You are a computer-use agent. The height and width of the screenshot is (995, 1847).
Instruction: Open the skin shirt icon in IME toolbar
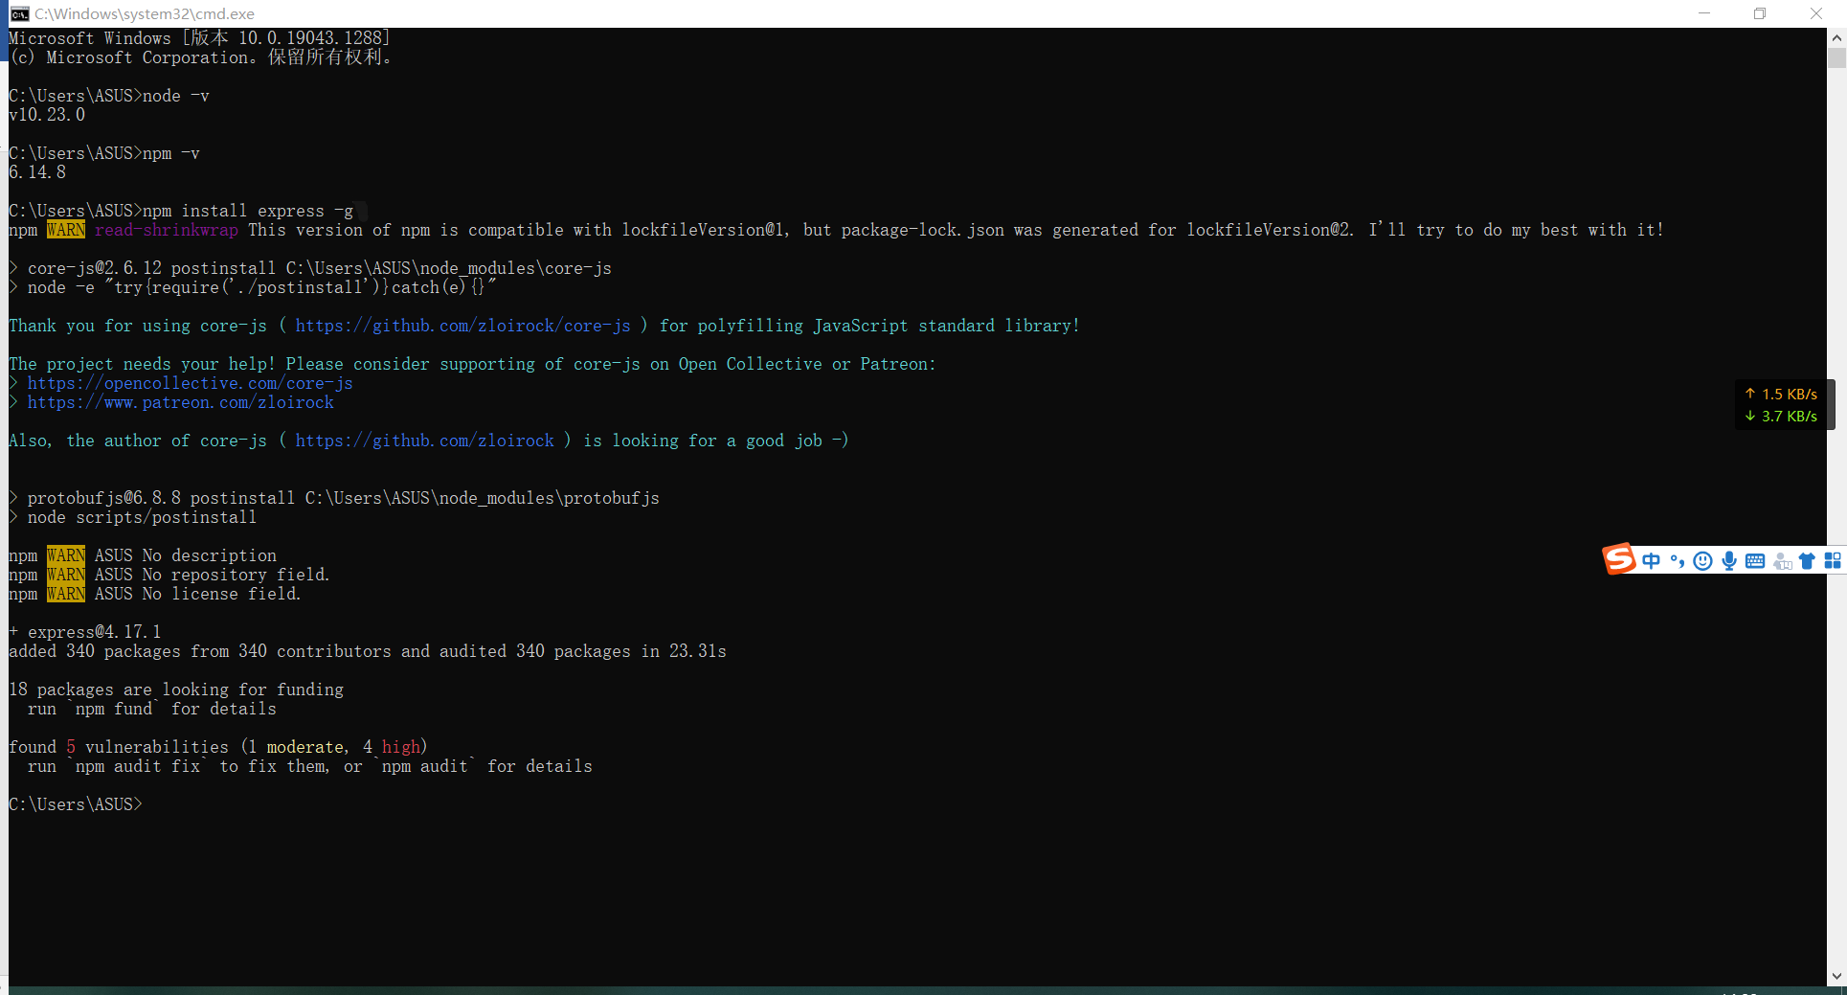tap(1807, 561)
